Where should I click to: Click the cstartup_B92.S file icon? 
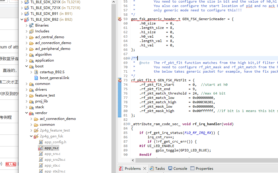[36, 72]
